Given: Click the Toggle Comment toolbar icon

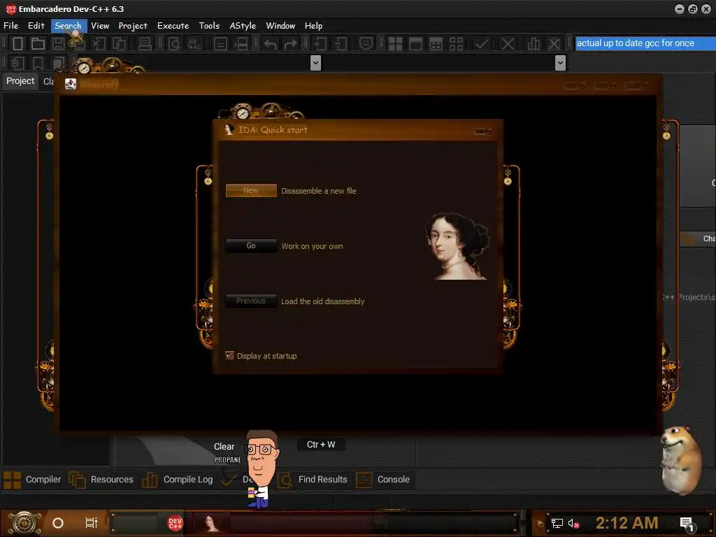Looking at the screenshot, I should (x=366, y=44).
